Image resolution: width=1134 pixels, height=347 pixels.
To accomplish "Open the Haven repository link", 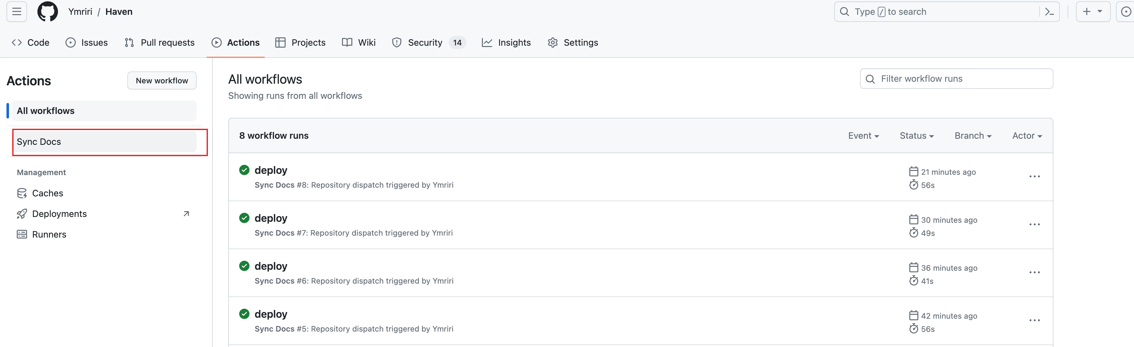I will click(x=119, y=12).
